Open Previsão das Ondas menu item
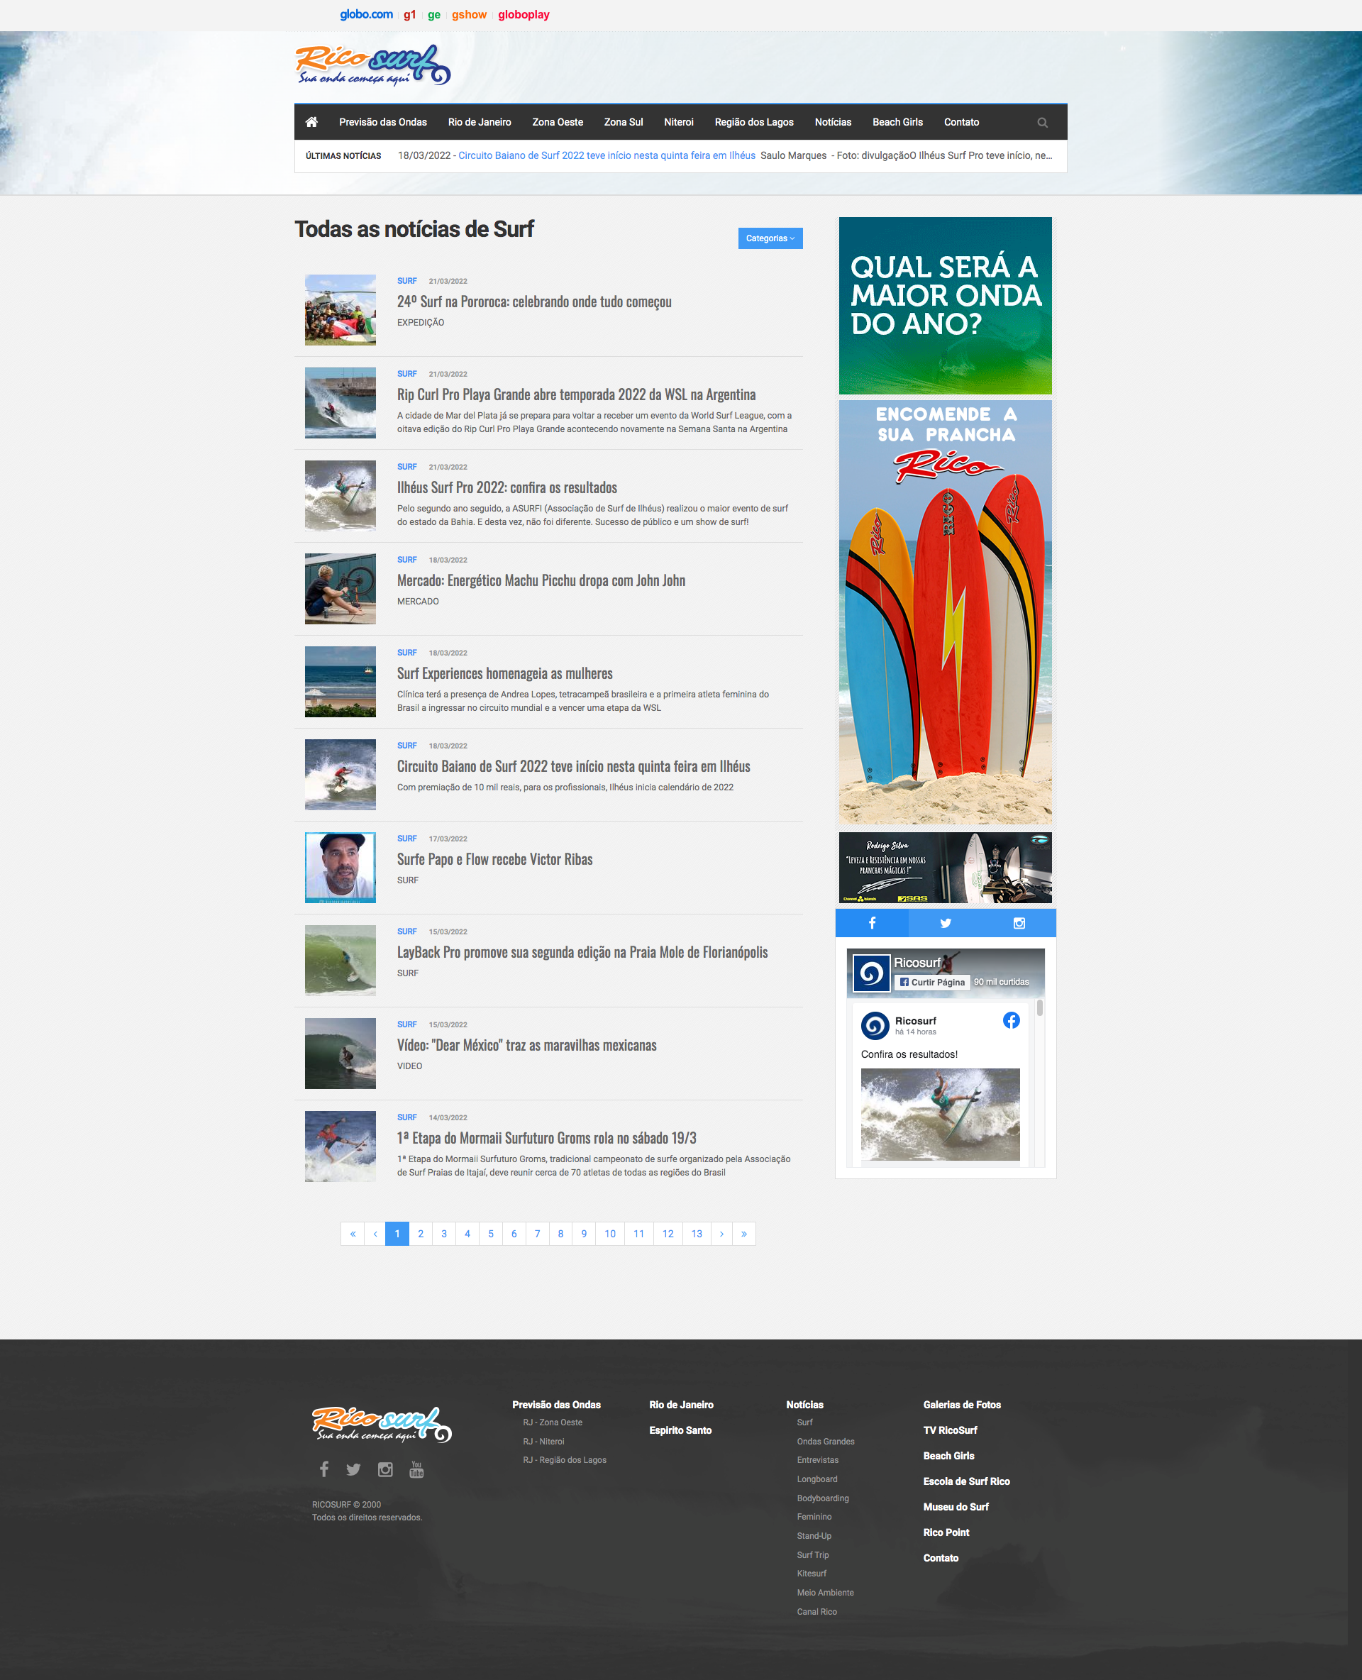Screen dimensions: 1362x1680 coord(383,123)
